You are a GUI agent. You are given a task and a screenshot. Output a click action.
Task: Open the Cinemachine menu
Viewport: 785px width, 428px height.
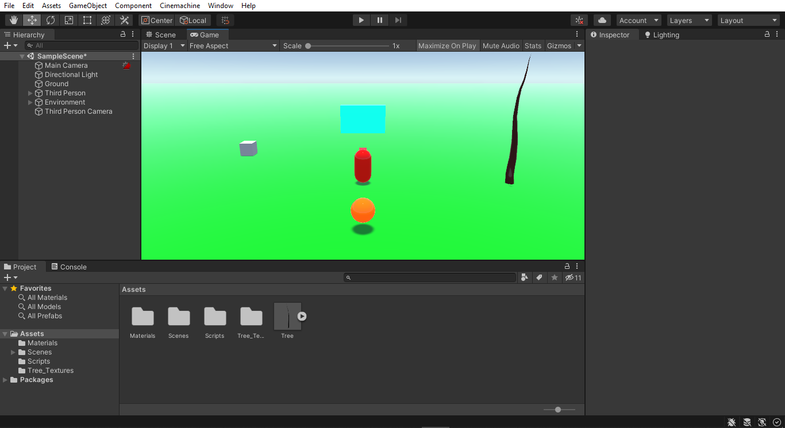[180, 6]
